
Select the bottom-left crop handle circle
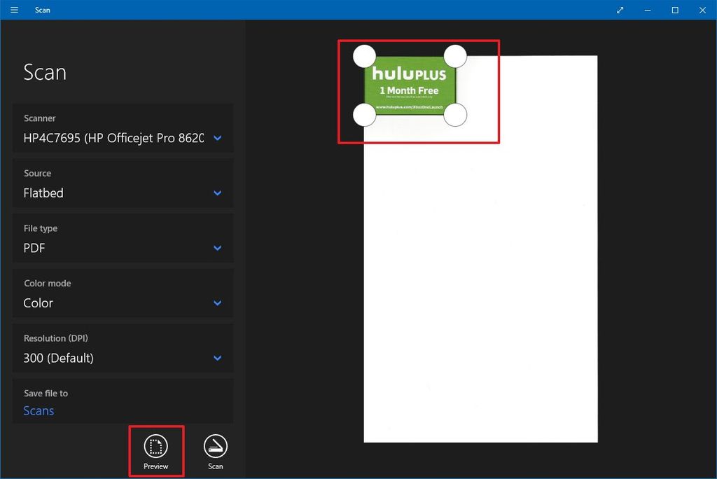coord(364,114)
